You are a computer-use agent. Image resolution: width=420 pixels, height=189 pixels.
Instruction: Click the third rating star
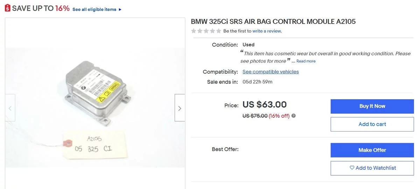pos(206,31)
